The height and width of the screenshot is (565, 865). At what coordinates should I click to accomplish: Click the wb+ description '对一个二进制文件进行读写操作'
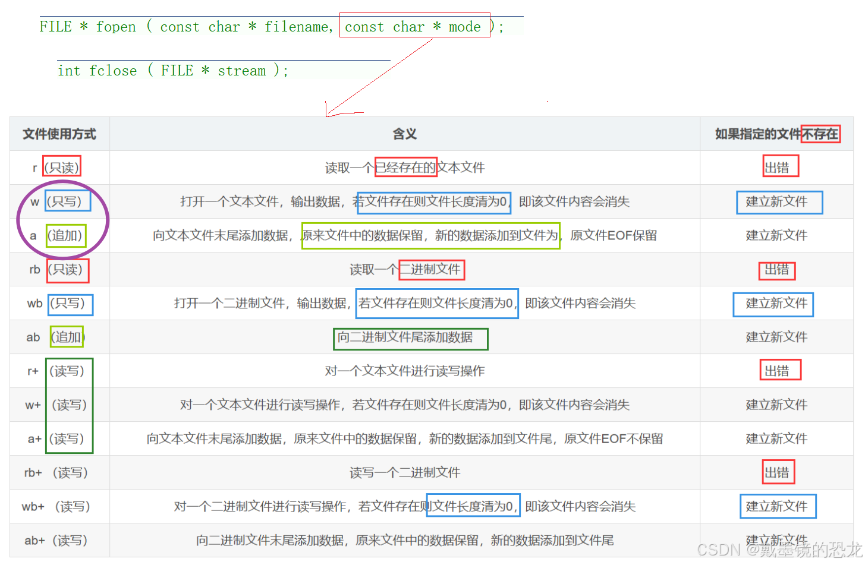(x=405, y=507)
